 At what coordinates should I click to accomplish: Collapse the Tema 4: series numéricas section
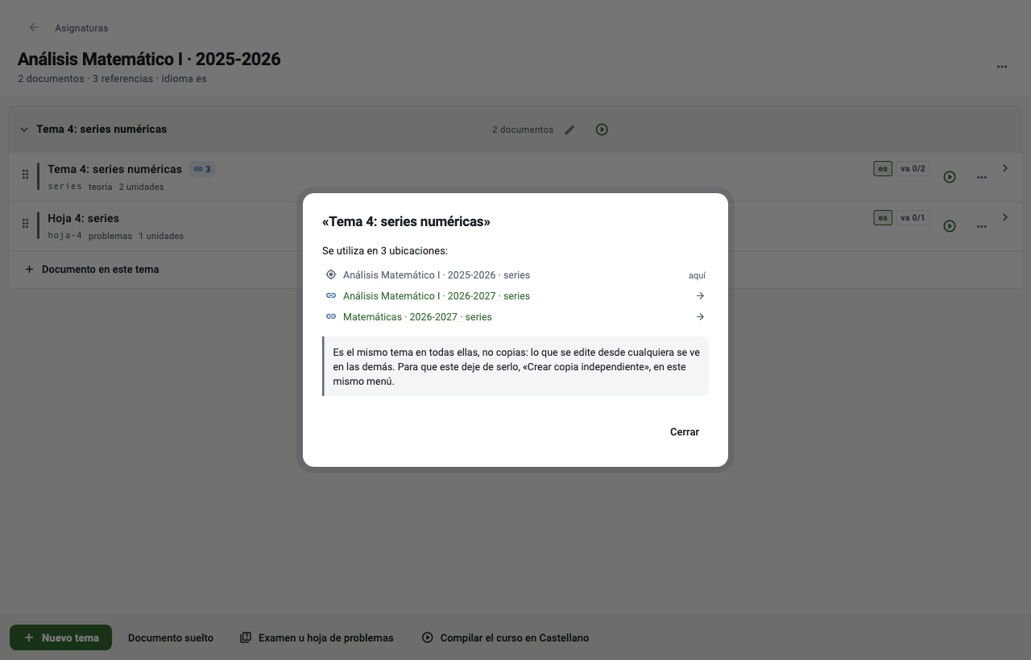pyautogui.click(x=23, y=130)
